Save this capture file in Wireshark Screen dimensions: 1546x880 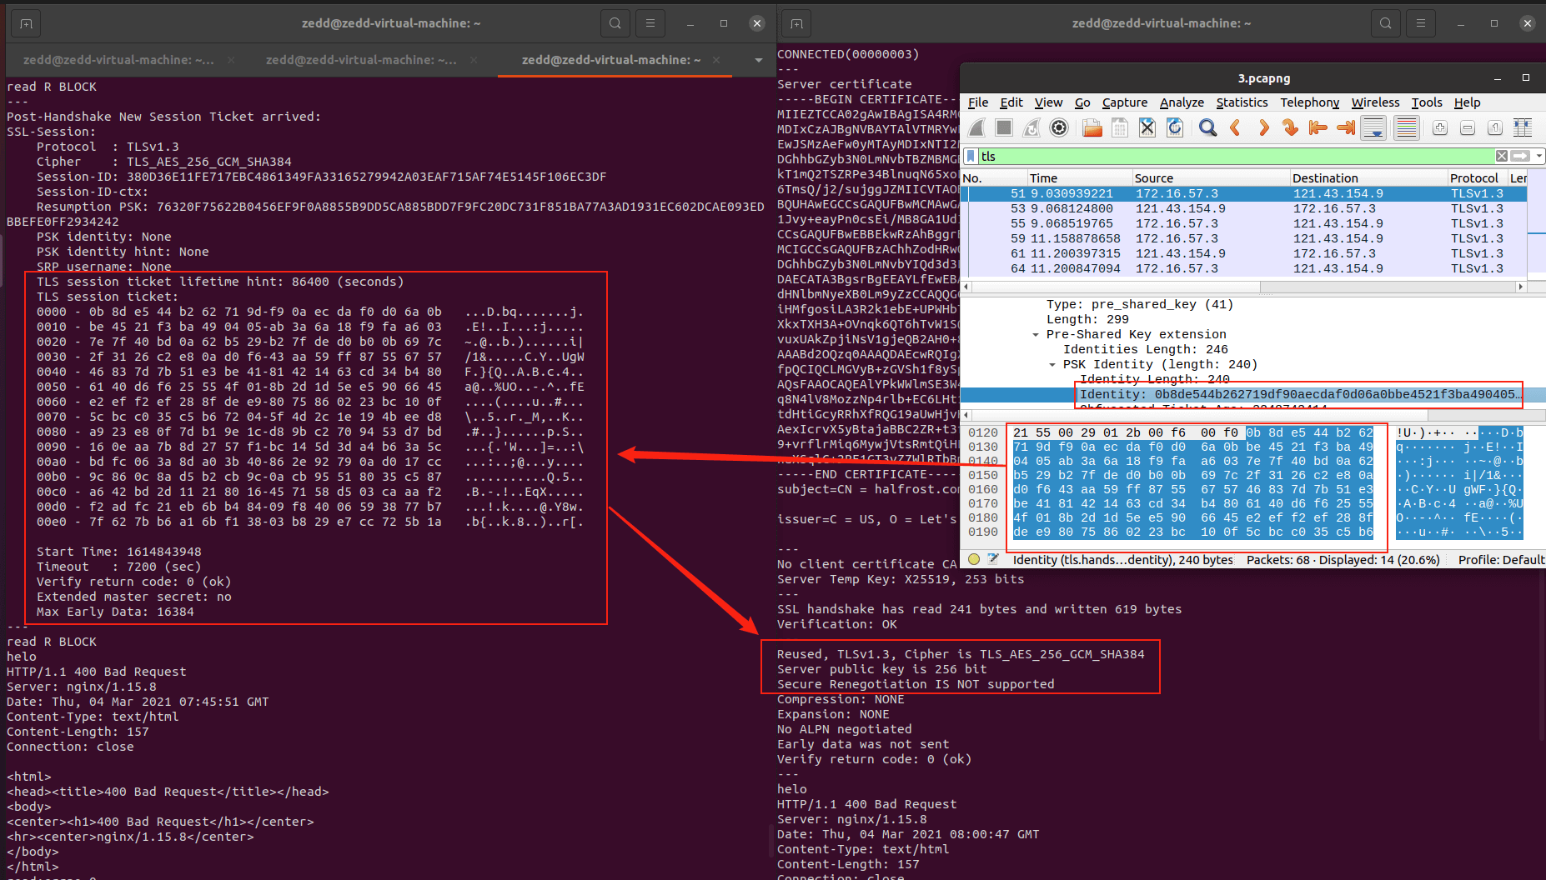[x=1120, y=127]
